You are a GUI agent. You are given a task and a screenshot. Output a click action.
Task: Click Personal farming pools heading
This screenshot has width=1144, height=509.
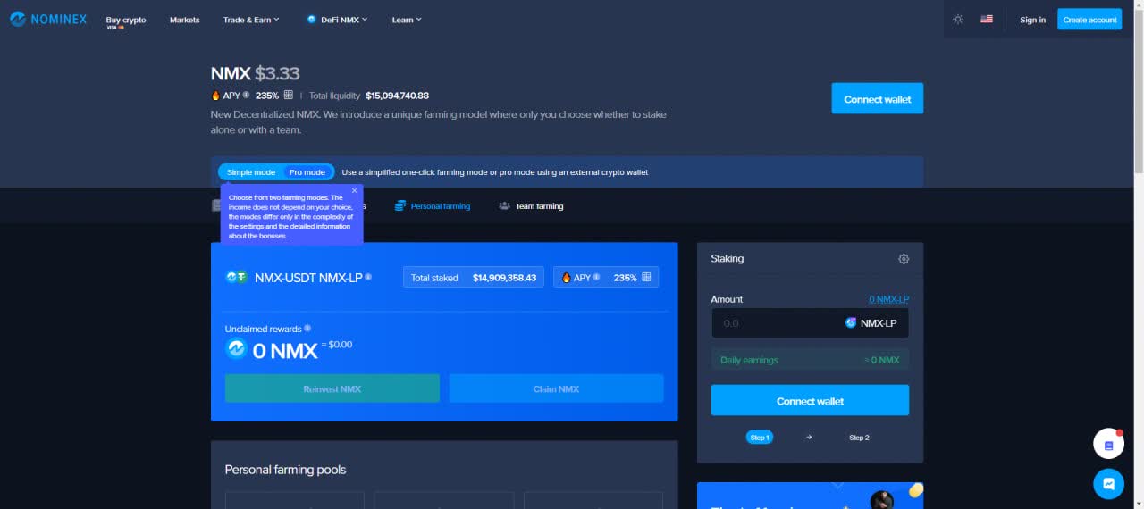tap(285, 470)
